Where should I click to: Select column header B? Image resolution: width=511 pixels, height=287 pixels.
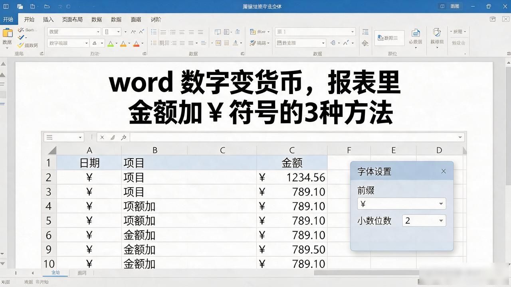pyautogui.click(x=154, y=150)
